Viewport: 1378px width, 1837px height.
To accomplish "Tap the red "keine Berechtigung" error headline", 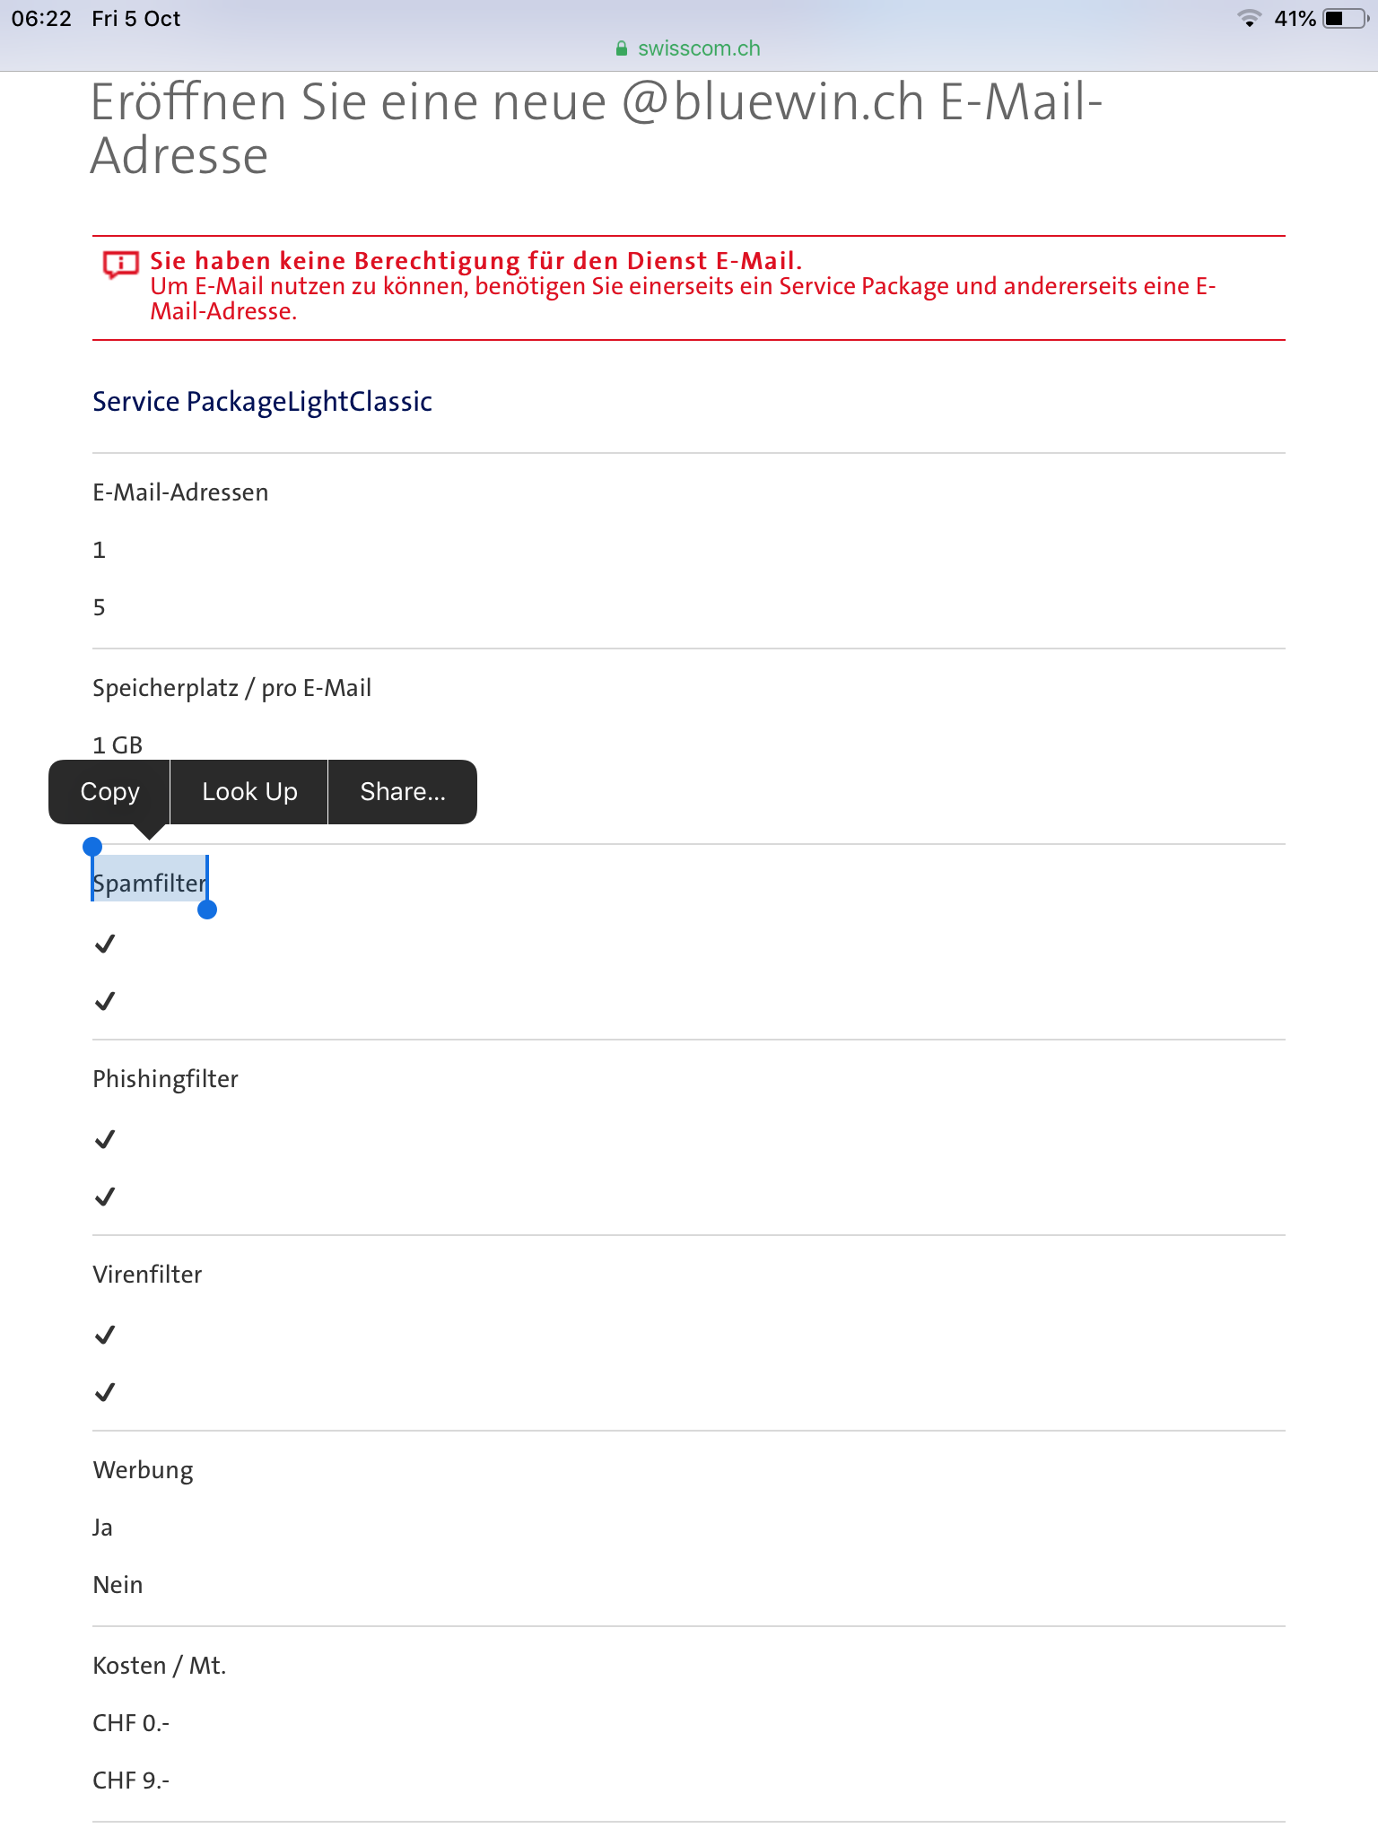I will pyautogui.click(x=475, y=261).
